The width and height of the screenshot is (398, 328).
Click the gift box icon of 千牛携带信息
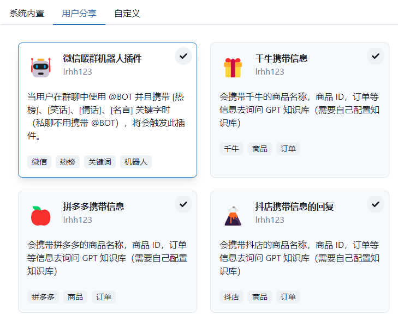coord(233,68)
